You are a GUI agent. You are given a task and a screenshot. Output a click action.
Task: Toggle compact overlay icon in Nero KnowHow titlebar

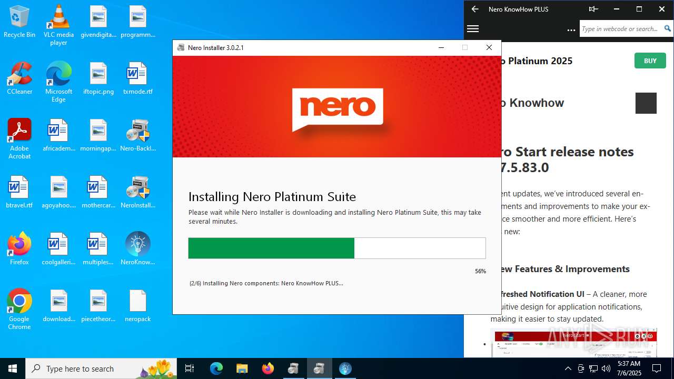(593, 9)
